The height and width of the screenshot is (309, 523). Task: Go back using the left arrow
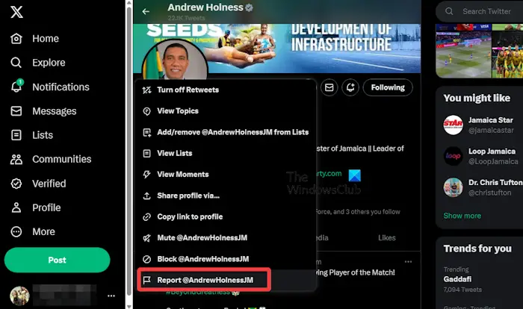(x=146, y=12)
